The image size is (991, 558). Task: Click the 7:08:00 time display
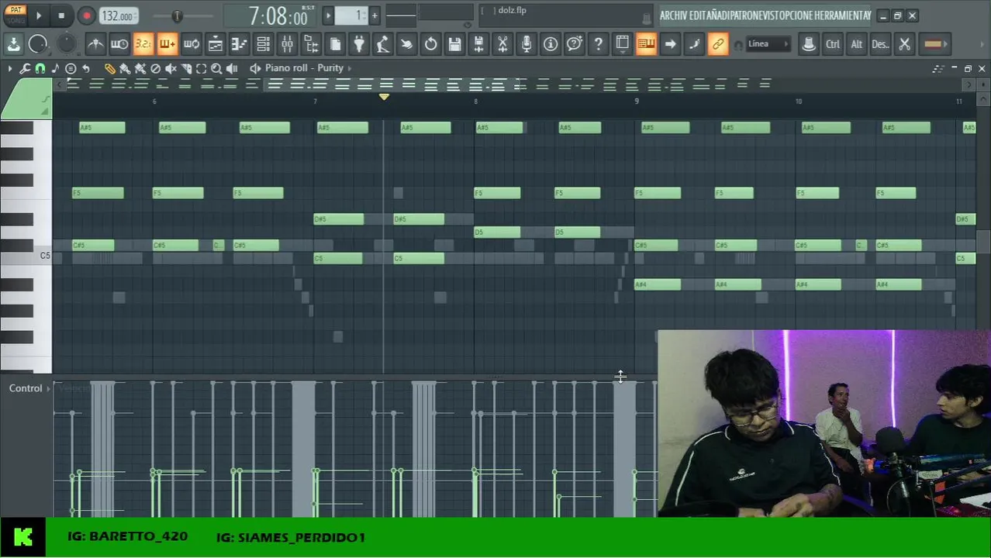pyautogui.click(x=278, y=16)
